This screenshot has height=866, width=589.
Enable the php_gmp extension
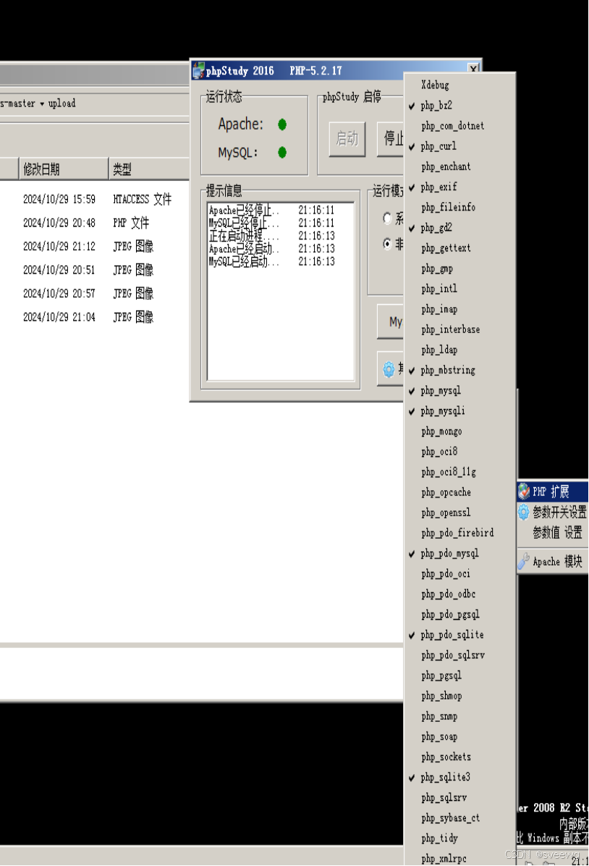[460, 269]
